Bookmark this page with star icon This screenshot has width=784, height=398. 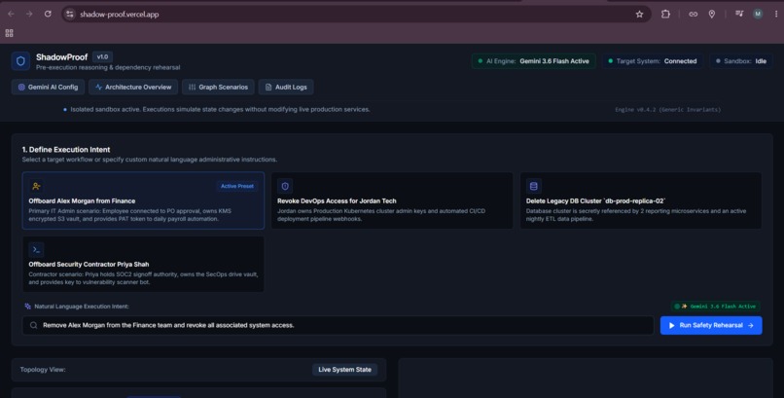(639, 14)
